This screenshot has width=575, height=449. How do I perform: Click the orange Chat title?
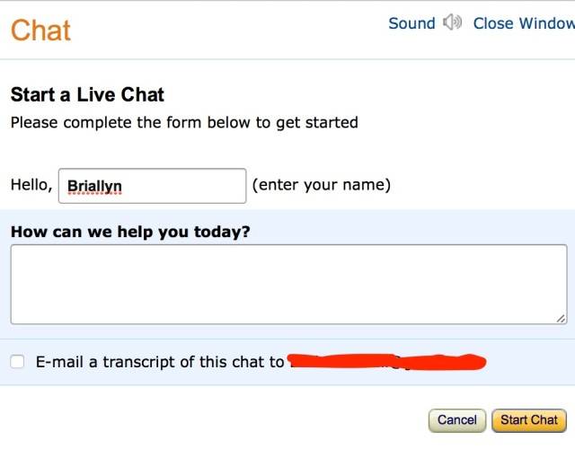click(x=40, y=31)
